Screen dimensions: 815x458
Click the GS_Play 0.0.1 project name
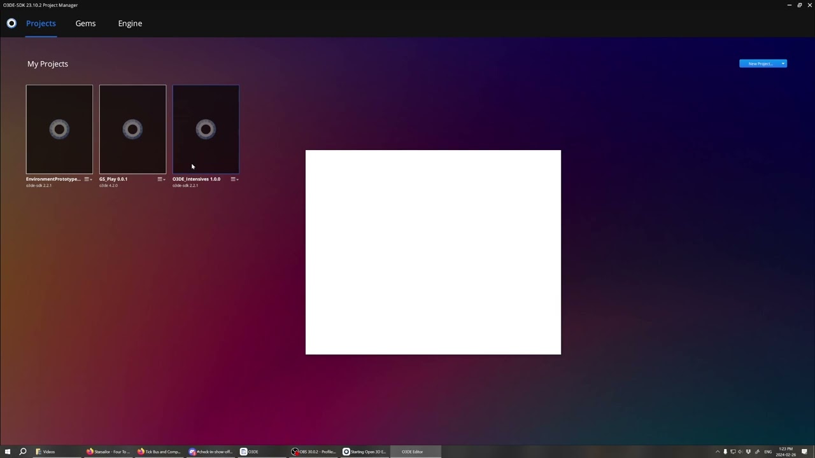tap(113, 179)
